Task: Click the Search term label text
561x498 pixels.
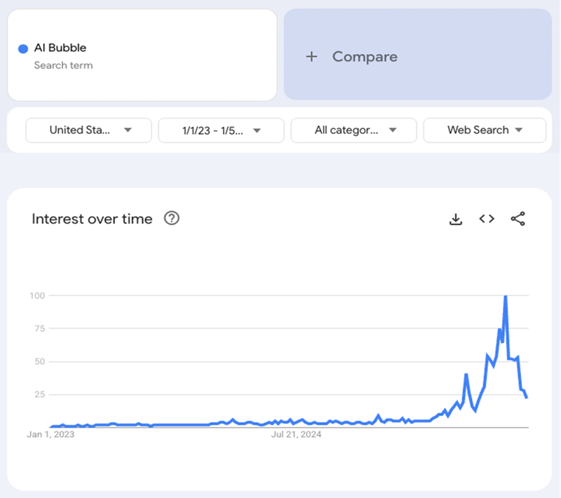Action: [x=63, y=65]
